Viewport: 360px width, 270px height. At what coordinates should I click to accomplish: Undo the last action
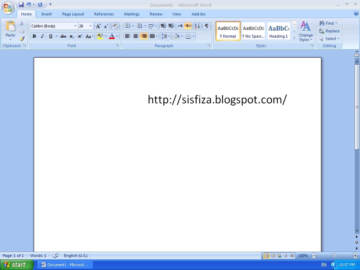tap(29, 4)
